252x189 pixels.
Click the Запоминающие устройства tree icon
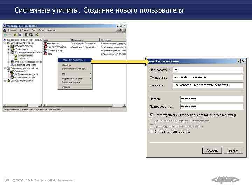8,68
